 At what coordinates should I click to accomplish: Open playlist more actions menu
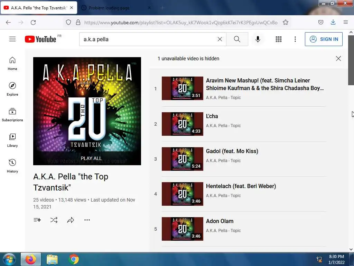pos(87,220)
